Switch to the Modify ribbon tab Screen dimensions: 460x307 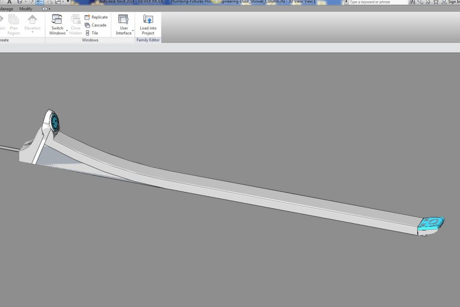[x=26, y=9]
